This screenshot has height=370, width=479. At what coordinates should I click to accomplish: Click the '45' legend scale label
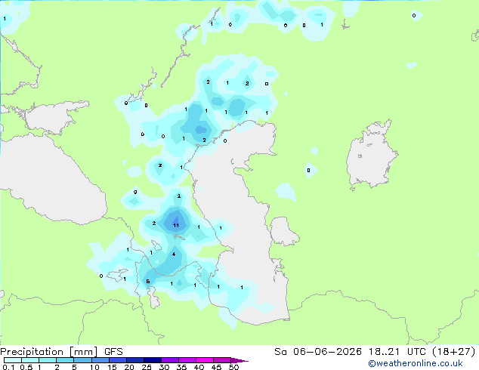(216, 367)
